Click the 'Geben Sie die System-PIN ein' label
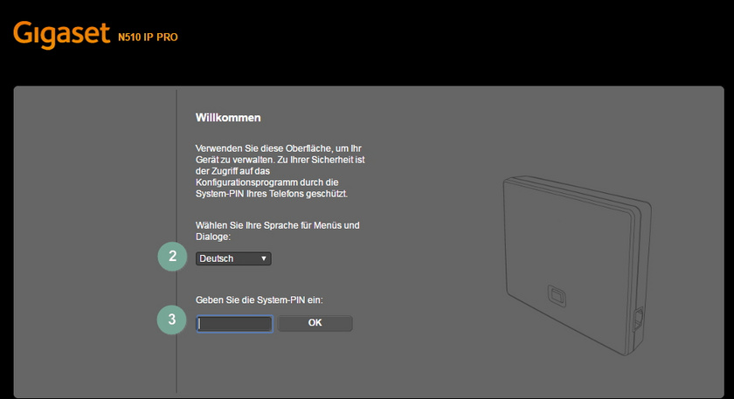The width and height of the screenshot is (734, 399). point(260,300)
